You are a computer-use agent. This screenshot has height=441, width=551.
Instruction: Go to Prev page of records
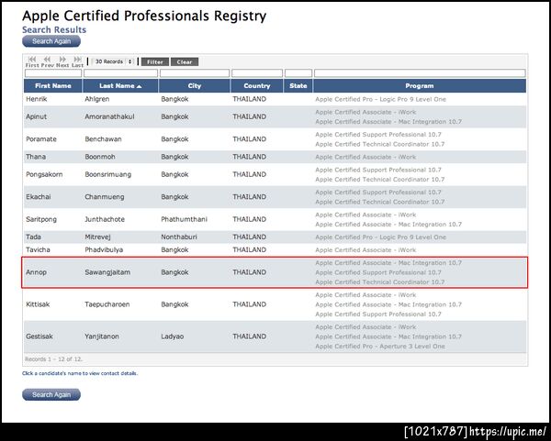tap(47, 61)
